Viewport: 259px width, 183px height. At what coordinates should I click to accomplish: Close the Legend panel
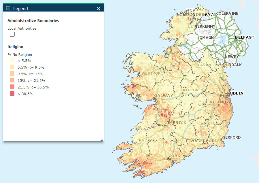[x=99, y=8]
